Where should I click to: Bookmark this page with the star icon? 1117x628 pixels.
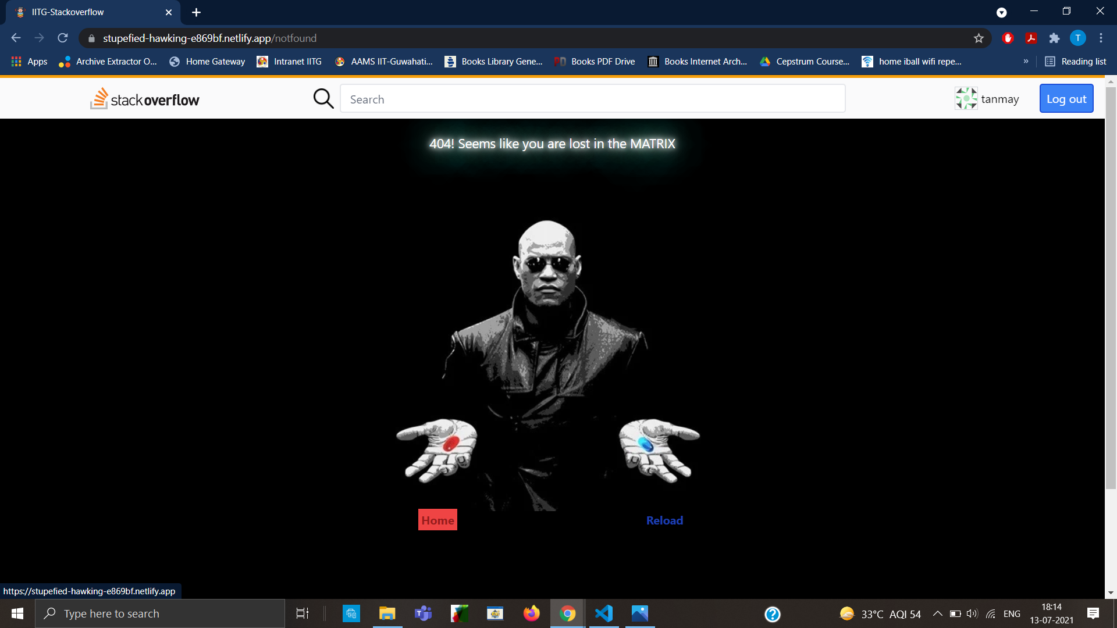coord(979,38)
